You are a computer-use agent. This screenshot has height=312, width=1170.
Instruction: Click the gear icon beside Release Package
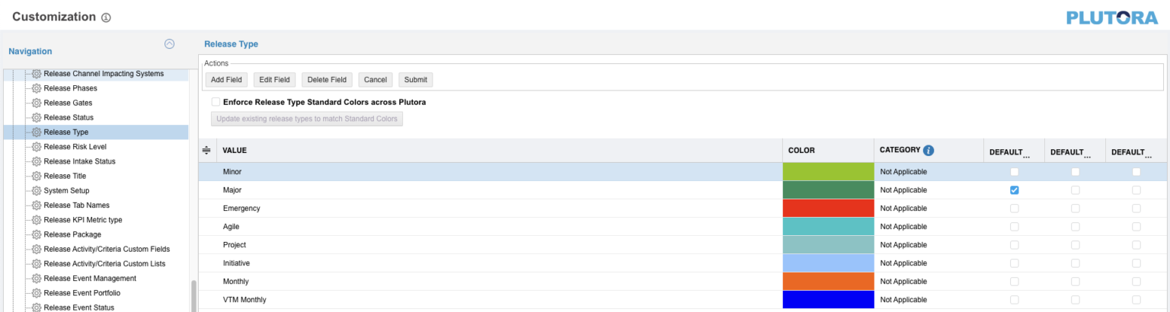(36, 234)
